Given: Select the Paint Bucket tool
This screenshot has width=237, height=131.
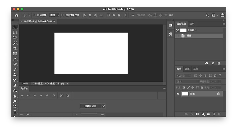Looking at the screenshot, I should click(15, 91).
